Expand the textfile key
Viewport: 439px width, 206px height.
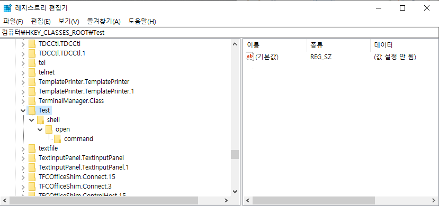tap(23, 148)
